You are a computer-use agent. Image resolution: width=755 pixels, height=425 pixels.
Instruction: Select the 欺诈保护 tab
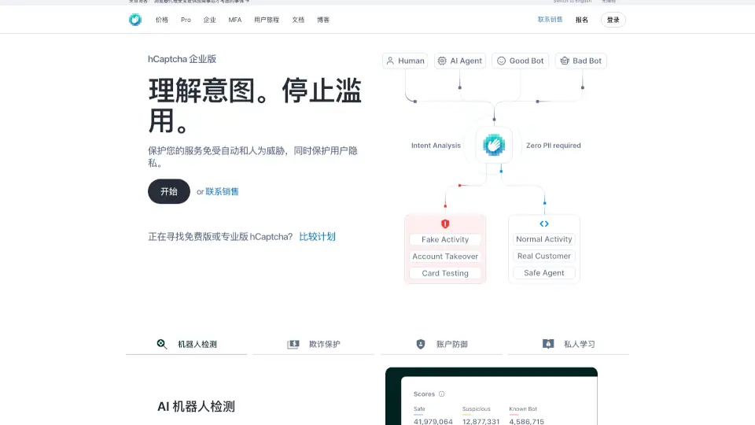coord(314,344)
